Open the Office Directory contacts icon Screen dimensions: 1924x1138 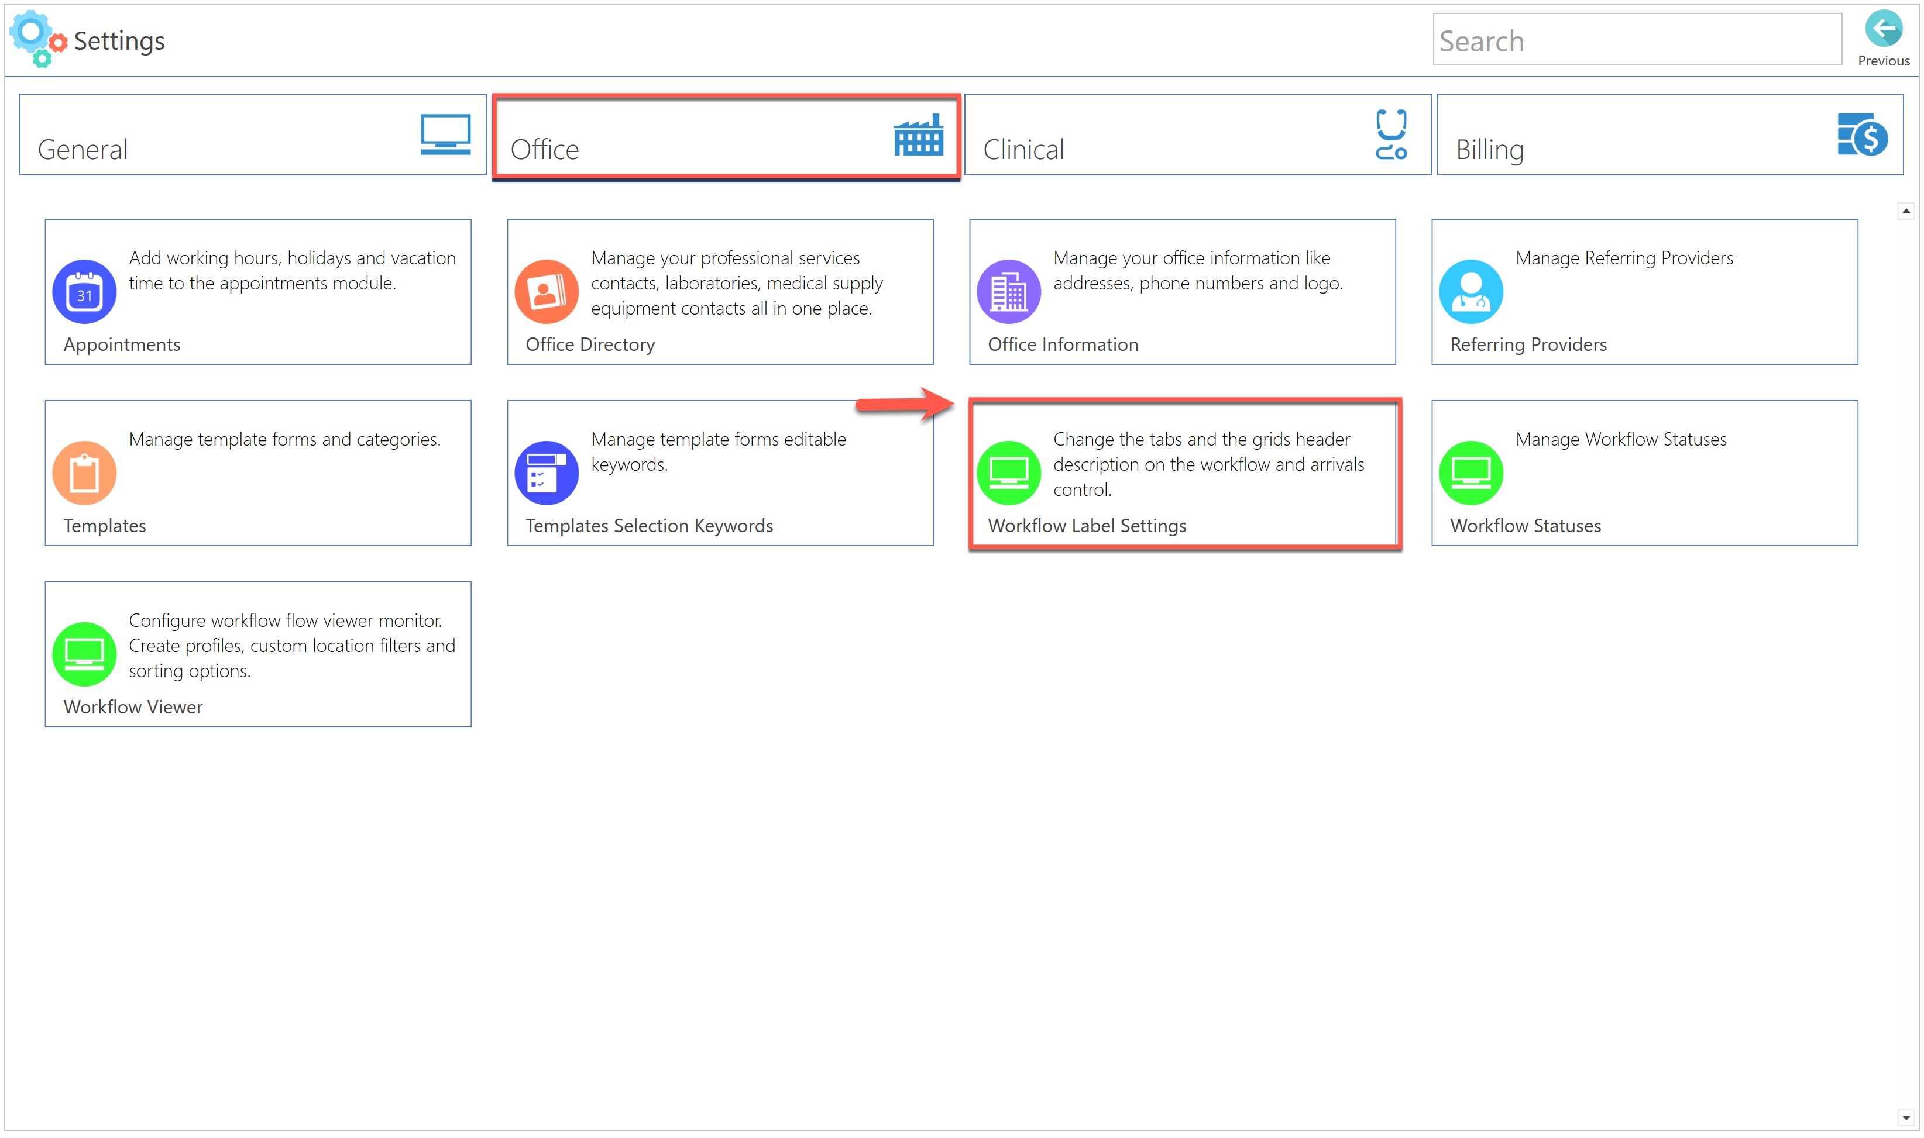[546, 292]
